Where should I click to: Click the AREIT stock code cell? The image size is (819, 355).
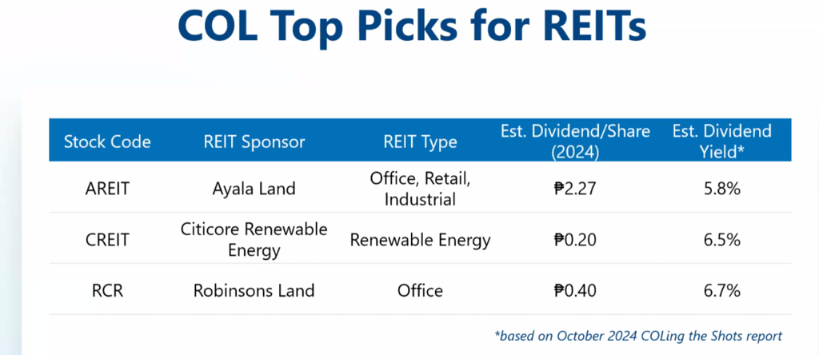tap(107, 189)
